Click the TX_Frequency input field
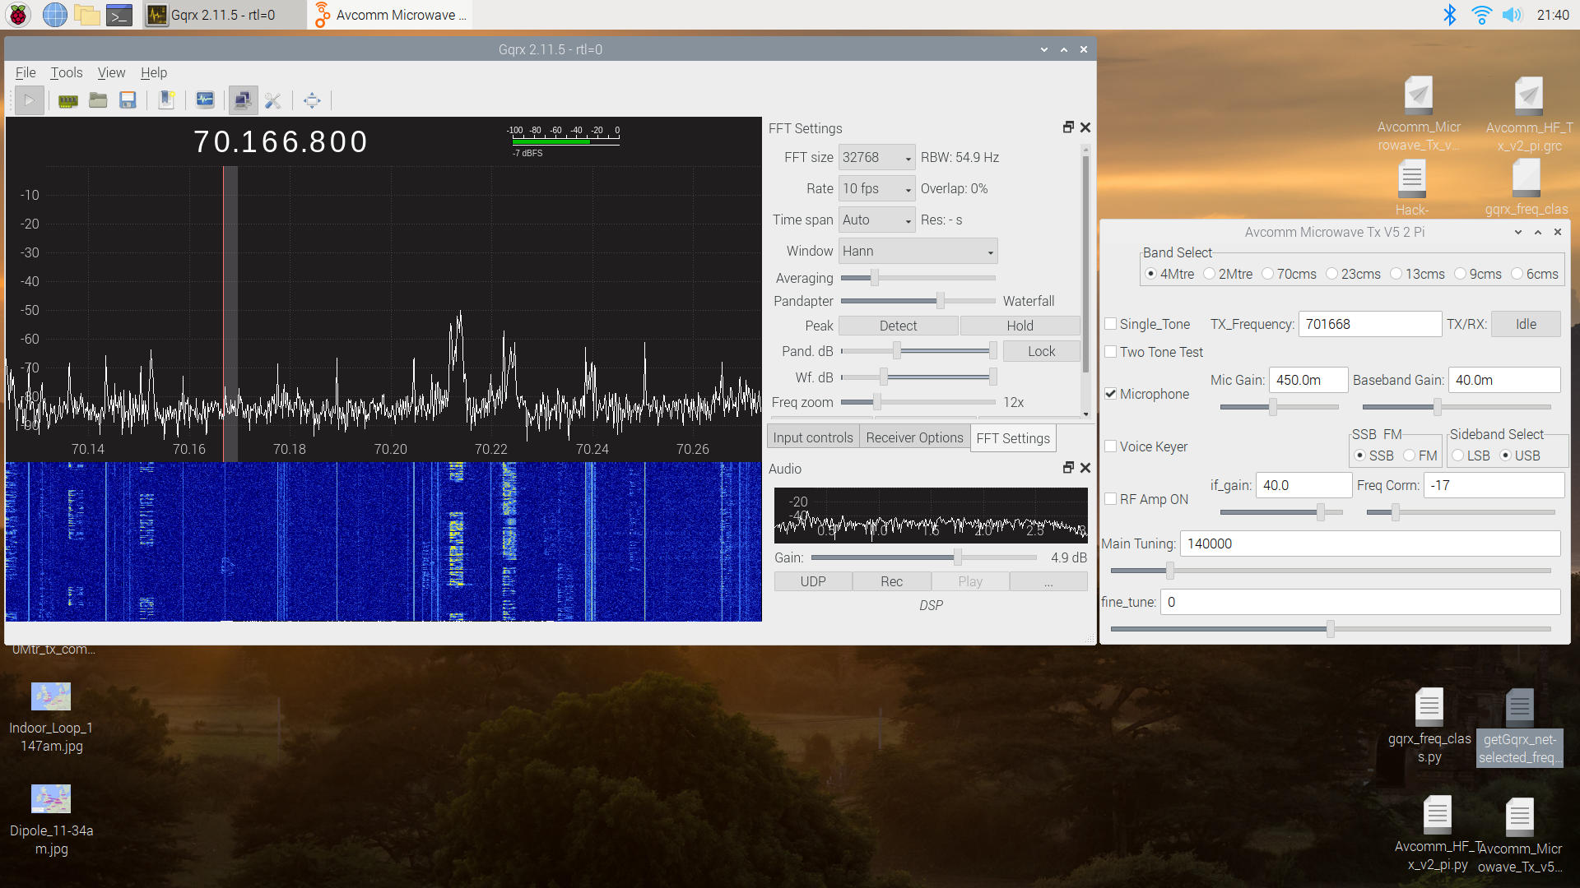Image resolution: width=1580 pixels, height=888 pixels. point(1369,324)
